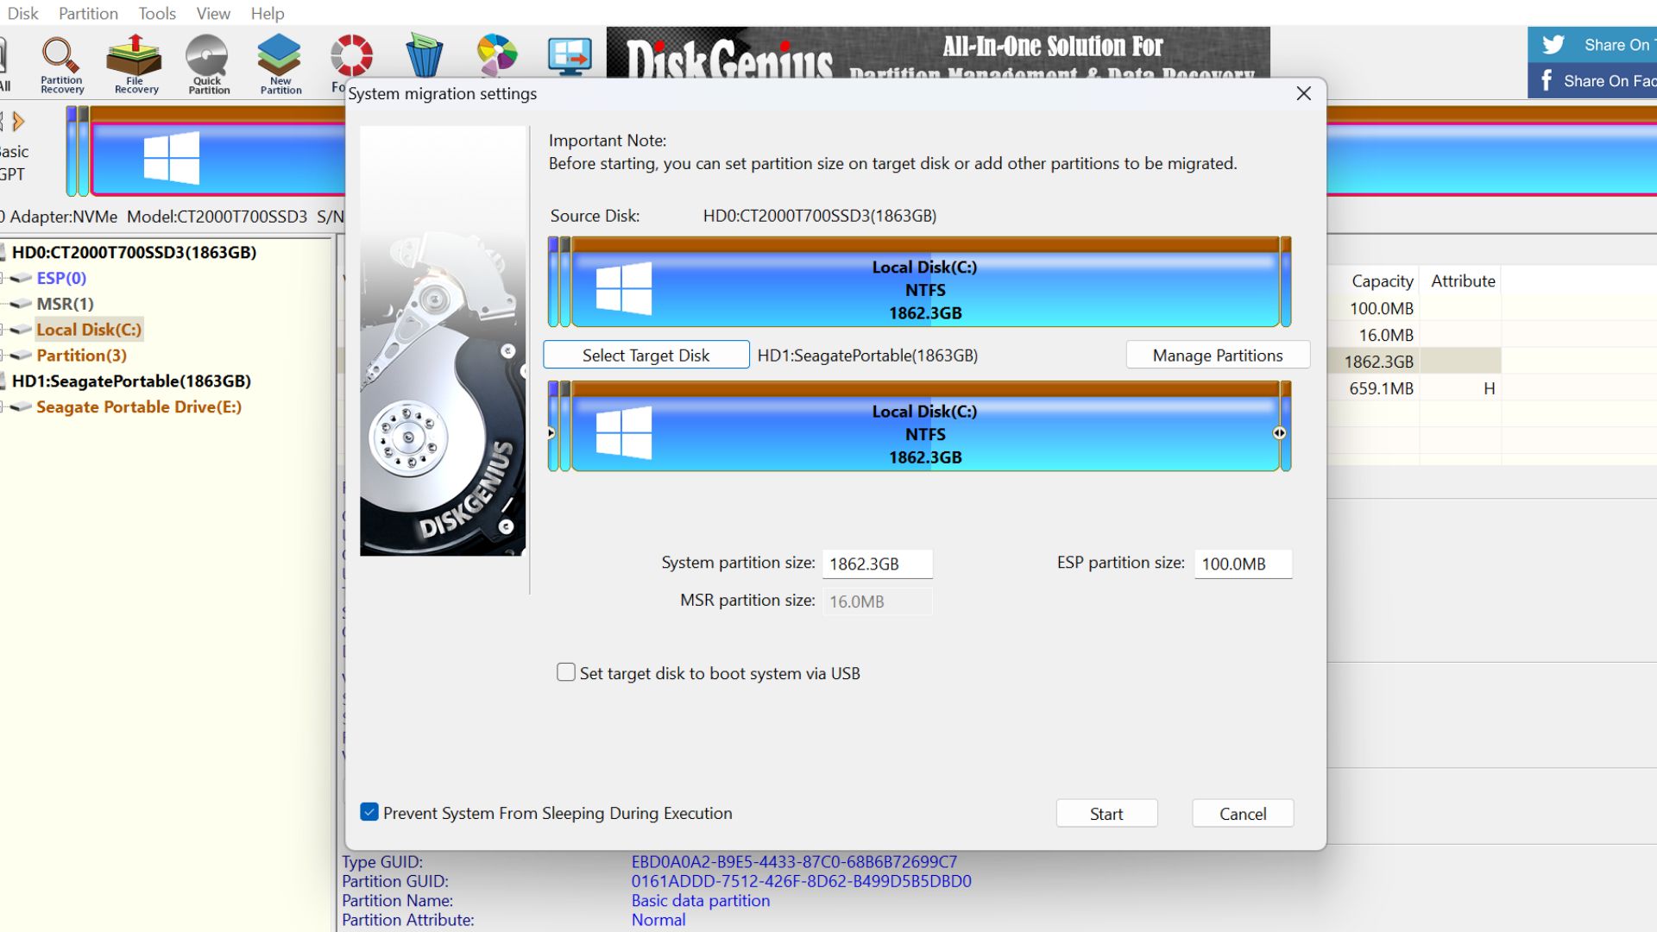This screenshot has height=932, width=1657.
Task: Open the Tools menu
Action: [157, 13]
